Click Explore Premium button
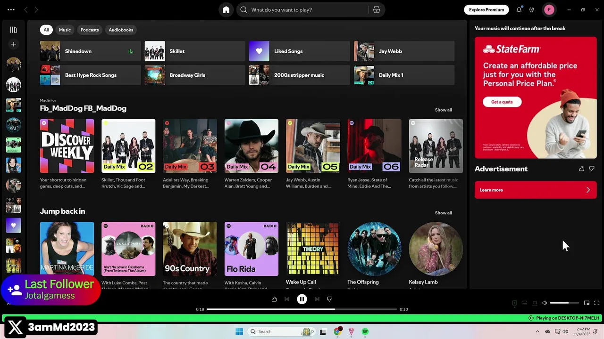The height and width of the screenshot is (339, 604). 487,9
